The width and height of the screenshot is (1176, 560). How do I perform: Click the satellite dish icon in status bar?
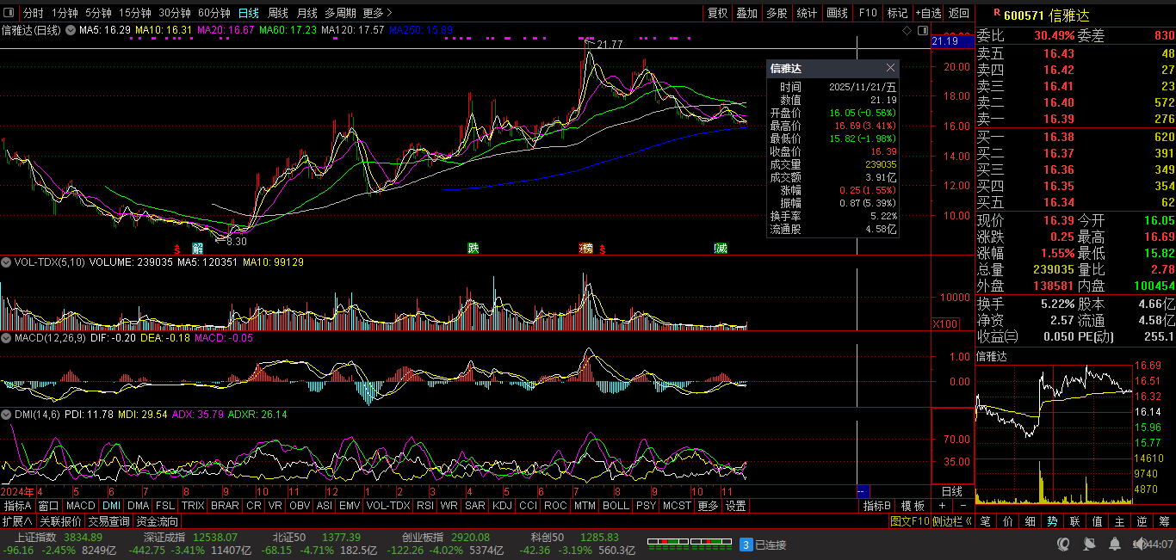(x=1090, y=545)
